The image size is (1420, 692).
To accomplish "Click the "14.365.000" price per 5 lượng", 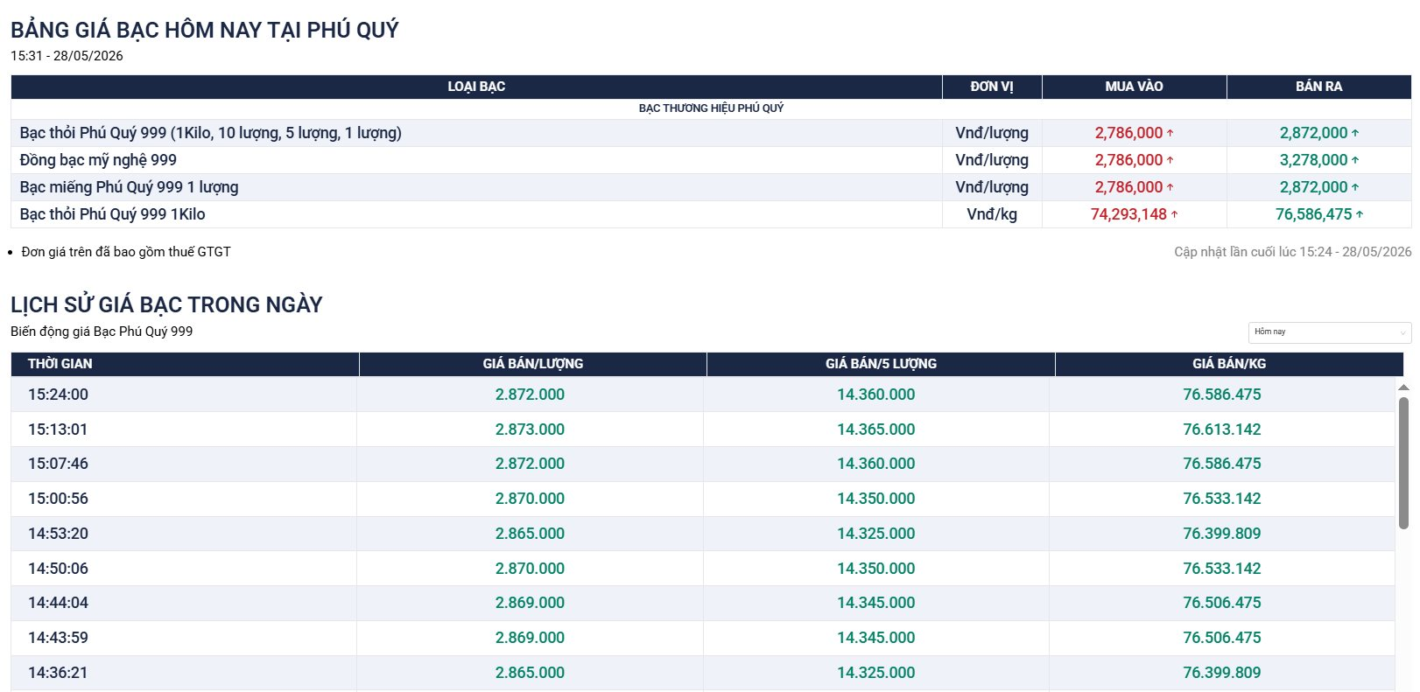I will coord(875,430).
